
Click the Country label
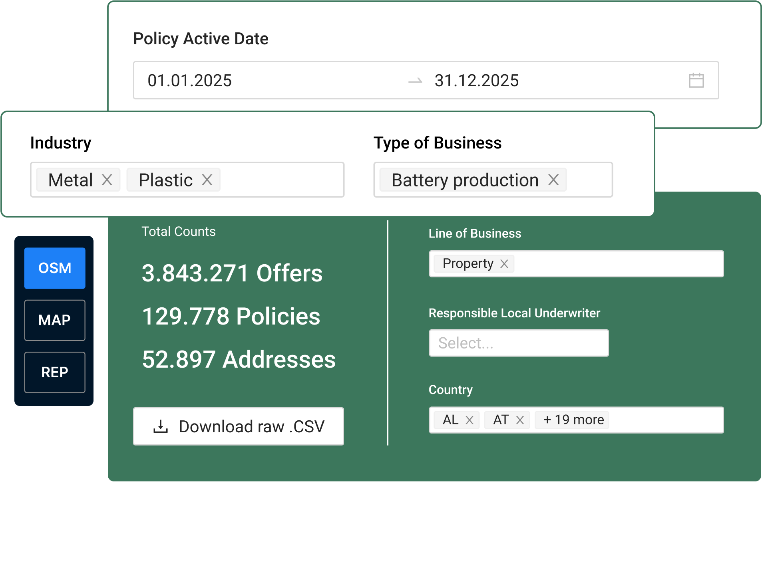click(450, 390)
